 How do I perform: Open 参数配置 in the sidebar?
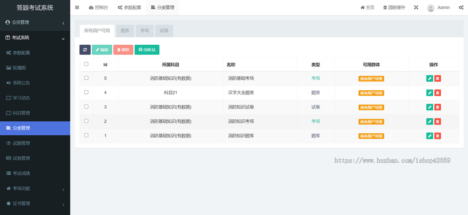35,52
